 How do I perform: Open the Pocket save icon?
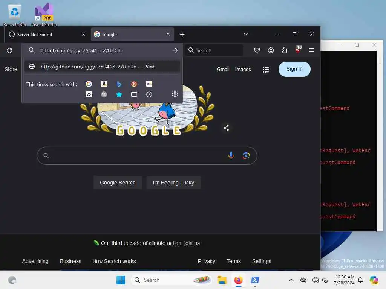[257, 50]
